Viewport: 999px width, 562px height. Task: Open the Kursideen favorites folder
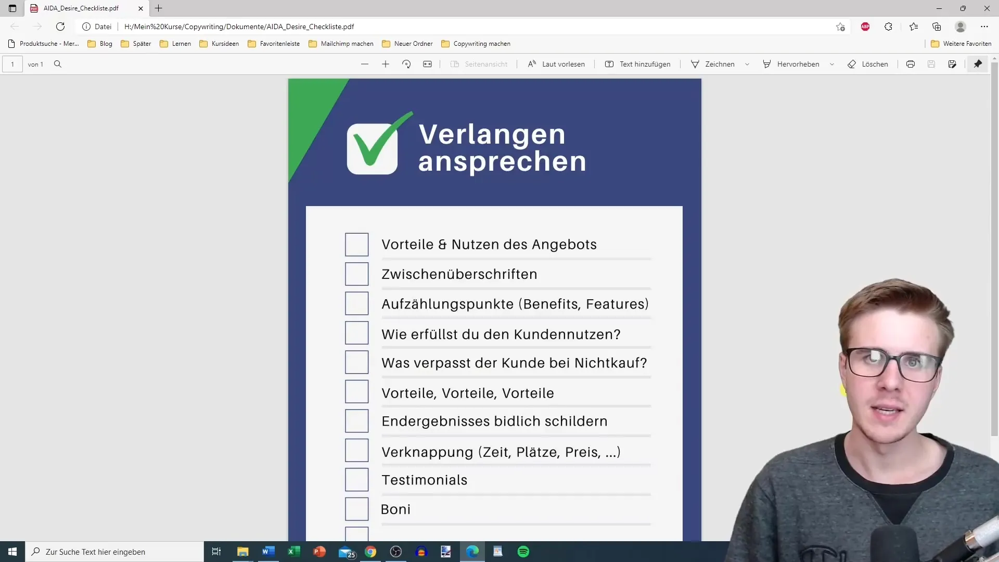[219, 44]
